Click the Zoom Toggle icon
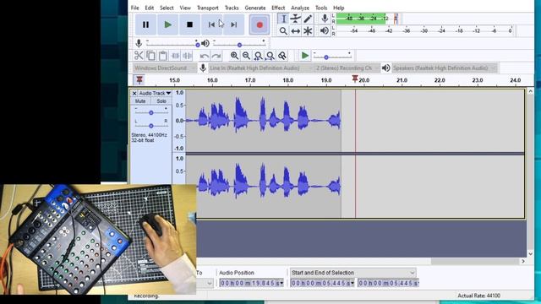The width and height of the screenshot is (541, 304). 282,56
